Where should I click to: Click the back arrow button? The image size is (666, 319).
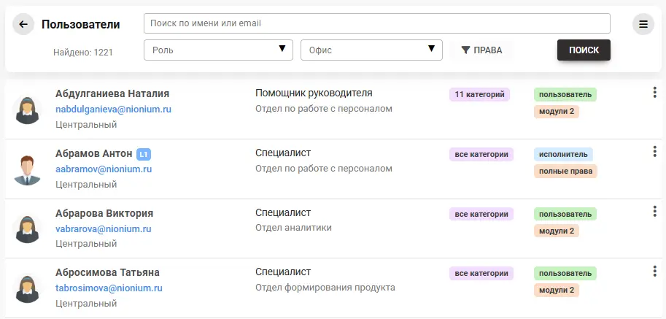[23, 25]
